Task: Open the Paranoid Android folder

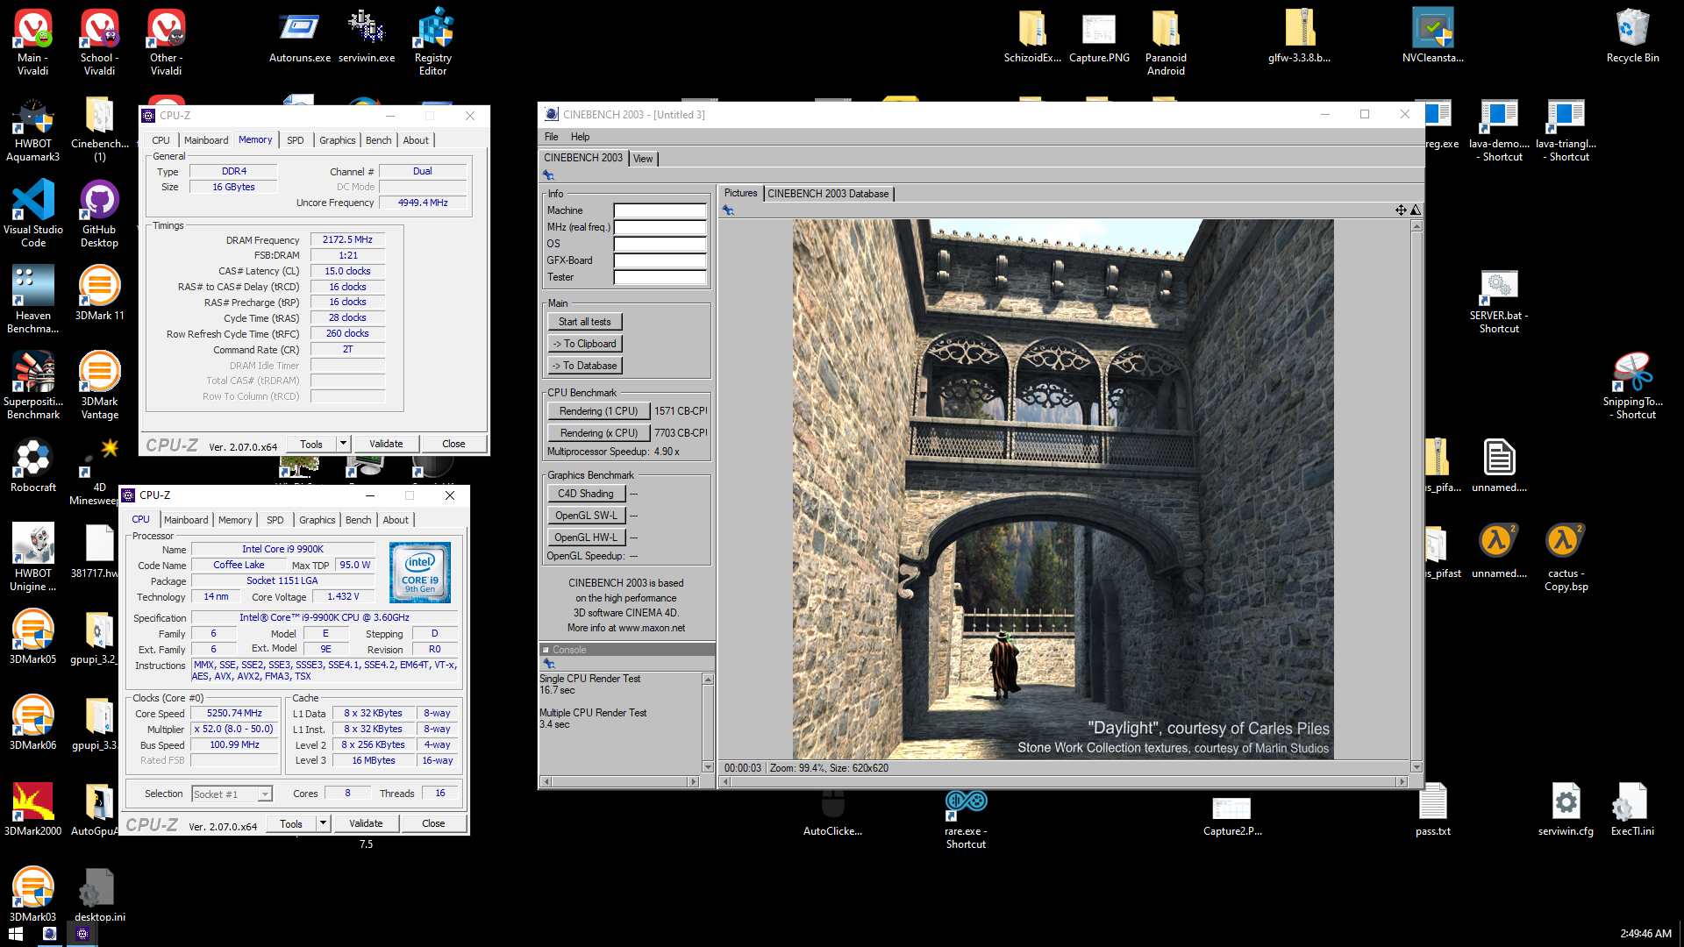Action: (x=1166, y=42)
